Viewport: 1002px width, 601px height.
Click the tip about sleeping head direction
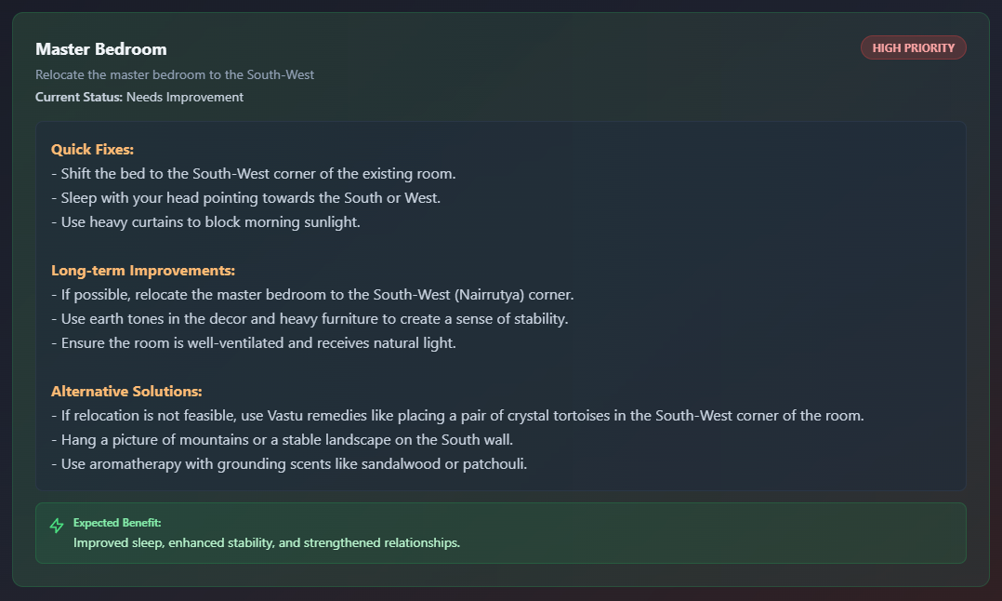pyautogui.click(x=245, y=198)
